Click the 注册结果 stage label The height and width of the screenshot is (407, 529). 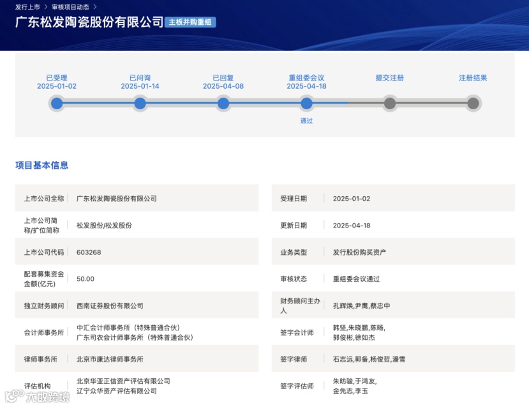(473, 78)
